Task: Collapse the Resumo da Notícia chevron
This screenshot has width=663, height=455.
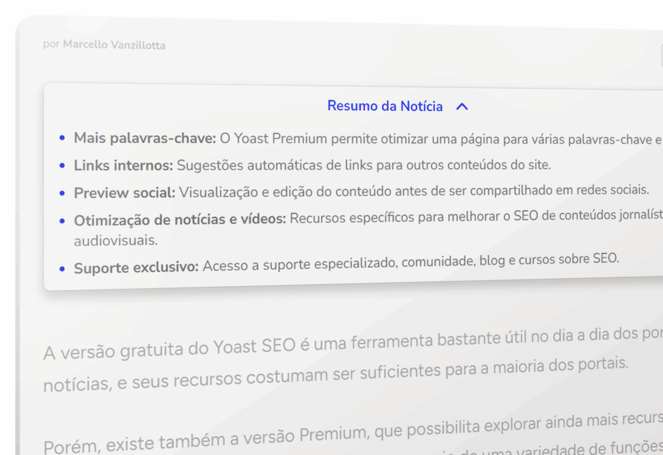Action: pyautogui.click(x=462, y=107)
